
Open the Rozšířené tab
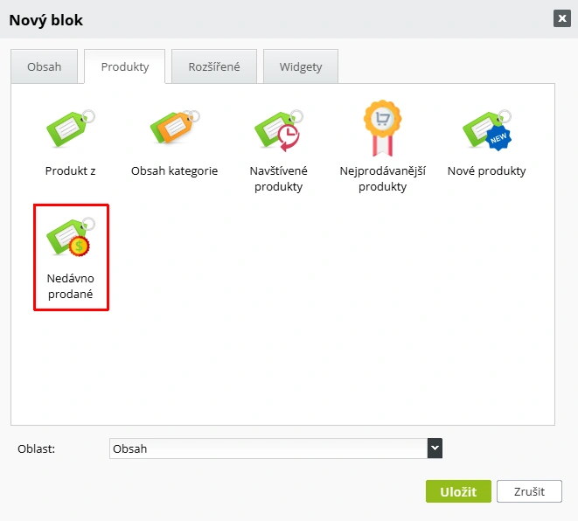[x=214, y=66]
